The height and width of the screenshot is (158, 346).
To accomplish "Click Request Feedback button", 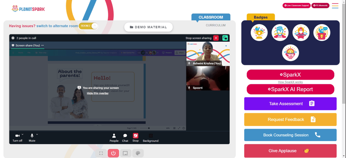I will [290, 119].
